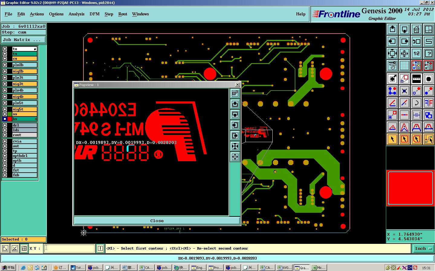Select the sig2b layer name
435x271 pixels.
(x=24, y=71)
